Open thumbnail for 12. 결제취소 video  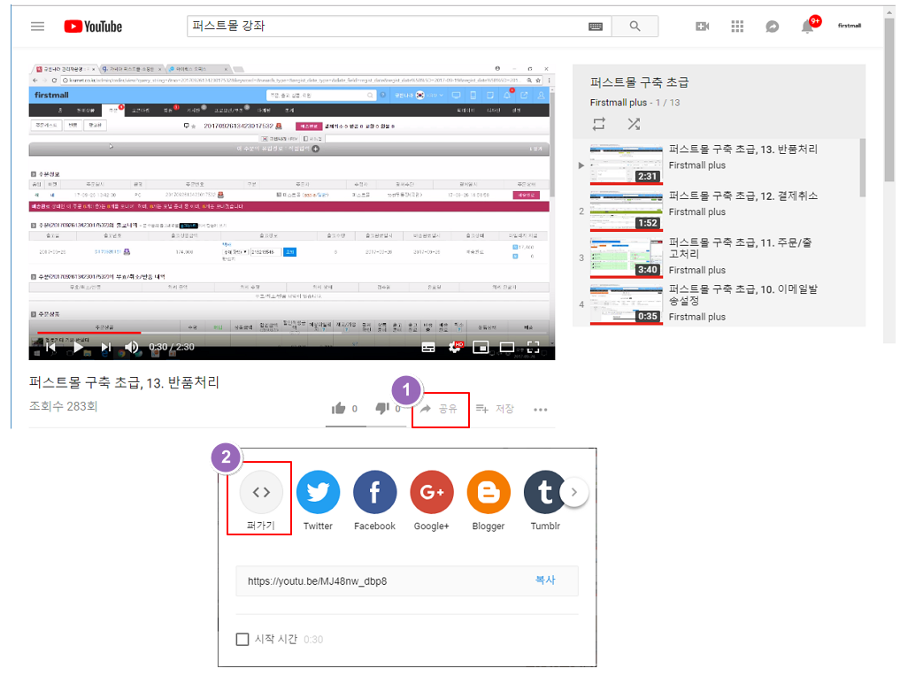(x=626, y=211)
